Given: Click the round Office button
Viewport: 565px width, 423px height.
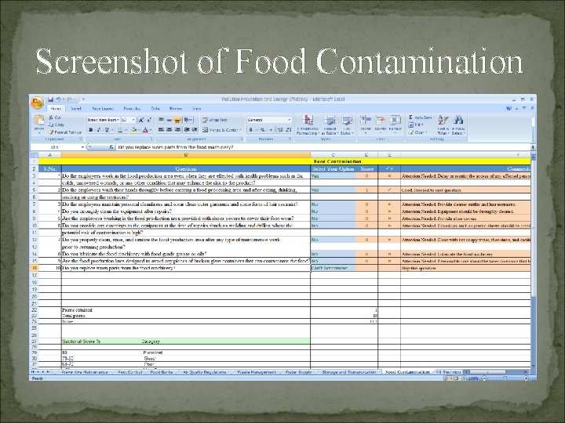Looking at the screenshot, I should click(37, 103).
